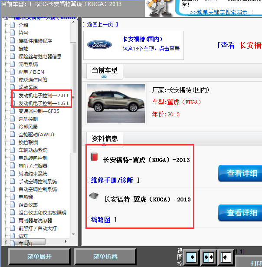
Task: Select 自动空调控制系统
Action: (38, 190)
